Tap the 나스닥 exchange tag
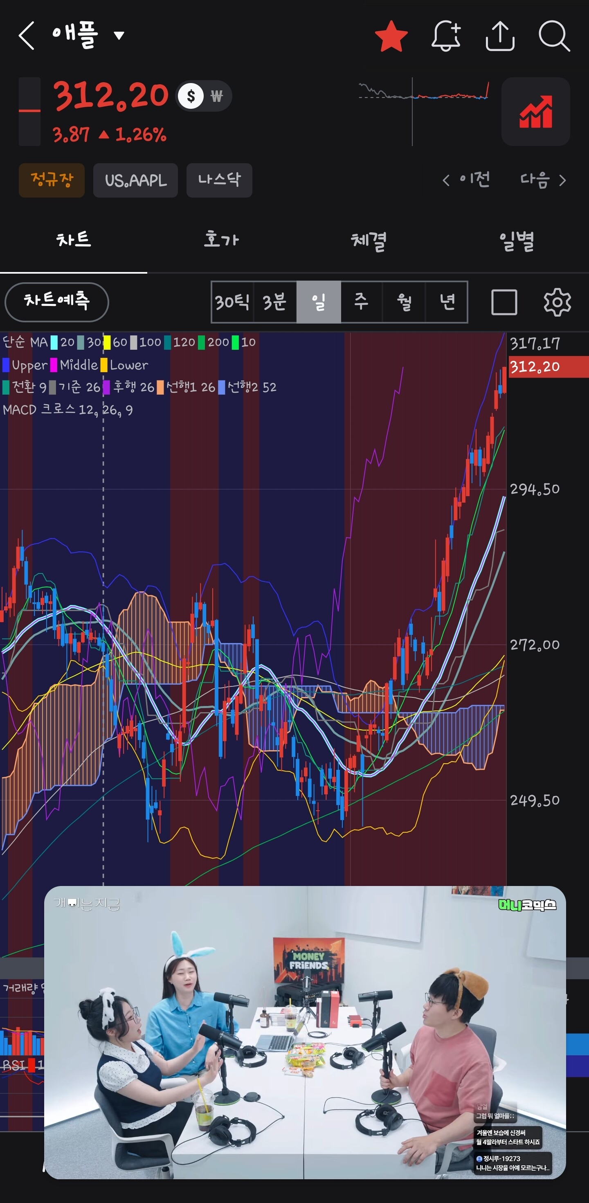The image size is (589, 1203). 219,180
